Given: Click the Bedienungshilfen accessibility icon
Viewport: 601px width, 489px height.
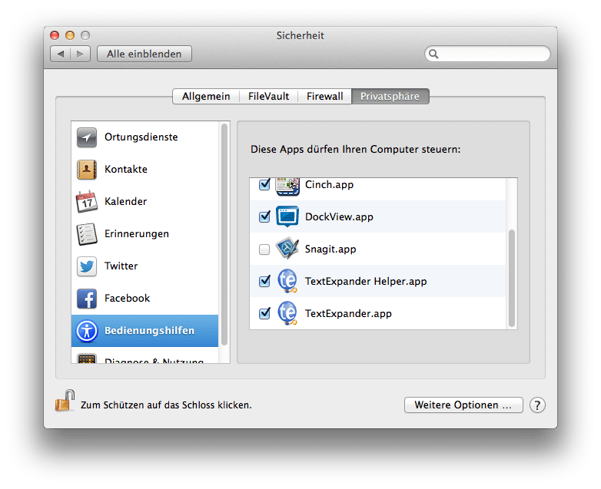Looking at the screenshot, I should (x=87, y=331).
